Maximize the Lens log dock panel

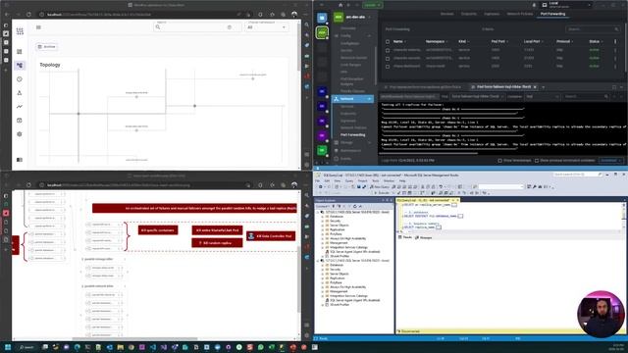[x=614, y=87]
